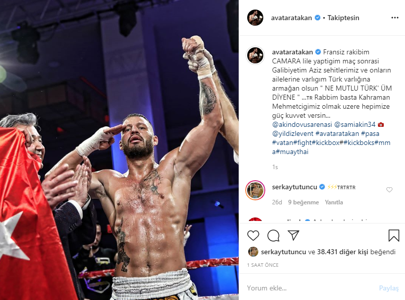Click the Paylaş post comment button
Viewport: 405px width, 300px height.
[389, 288]
